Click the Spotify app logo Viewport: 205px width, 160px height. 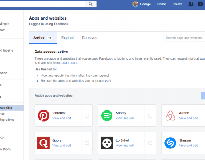coord(107,116)
